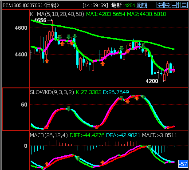Open the 周期 period link

(x=142, y=5)
